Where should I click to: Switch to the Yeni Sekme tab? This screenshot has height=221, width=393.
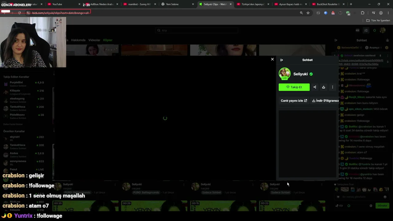tap(177, 4)
